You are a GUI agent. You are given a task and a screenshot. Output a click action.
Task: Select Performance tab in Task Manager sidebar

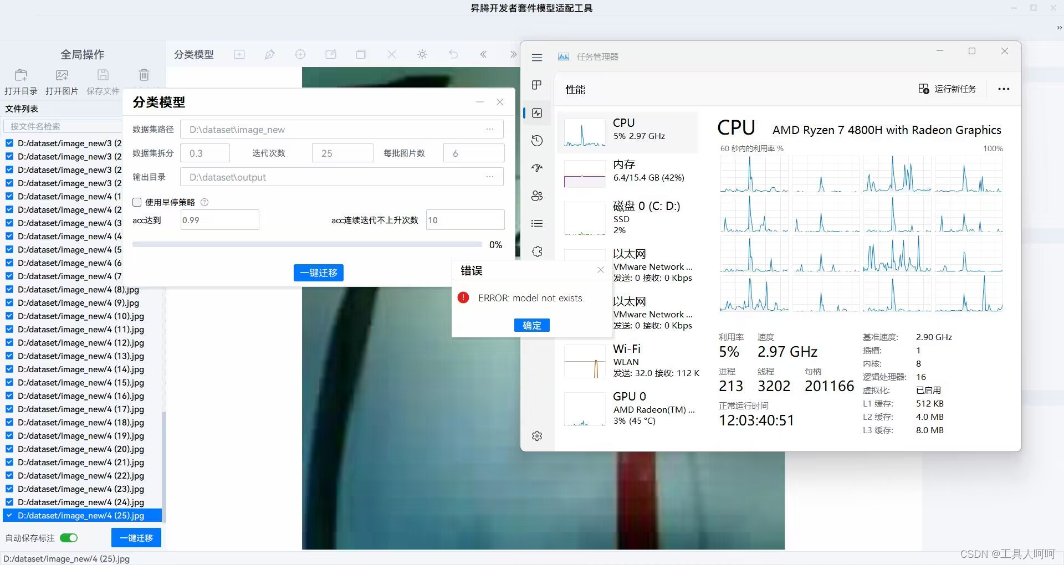coord(537,113)
